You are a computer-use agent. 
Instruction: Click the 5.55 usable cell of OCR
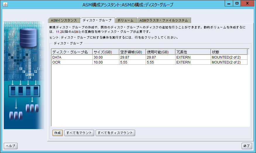tap(161, 62)
